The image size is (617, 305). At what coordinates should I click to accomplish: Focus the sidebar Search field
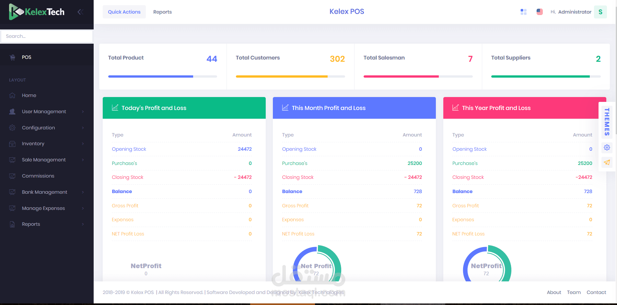[47, 36]
